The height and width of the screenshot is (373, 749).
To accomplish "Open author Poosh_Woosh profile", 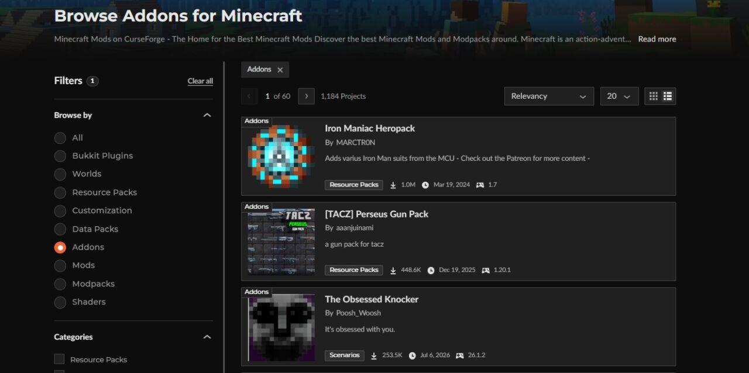I will tap(359, 313).
